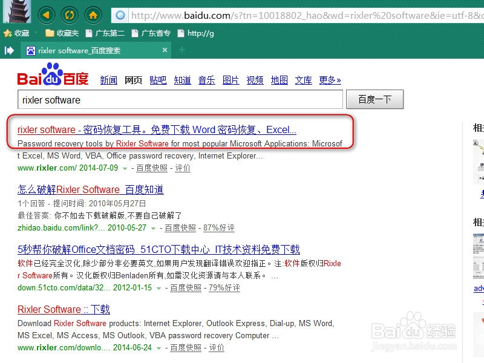Screen dimensions: 484x363
Task: Switch to 贴吧 search category
Action: tap(158, 80)
